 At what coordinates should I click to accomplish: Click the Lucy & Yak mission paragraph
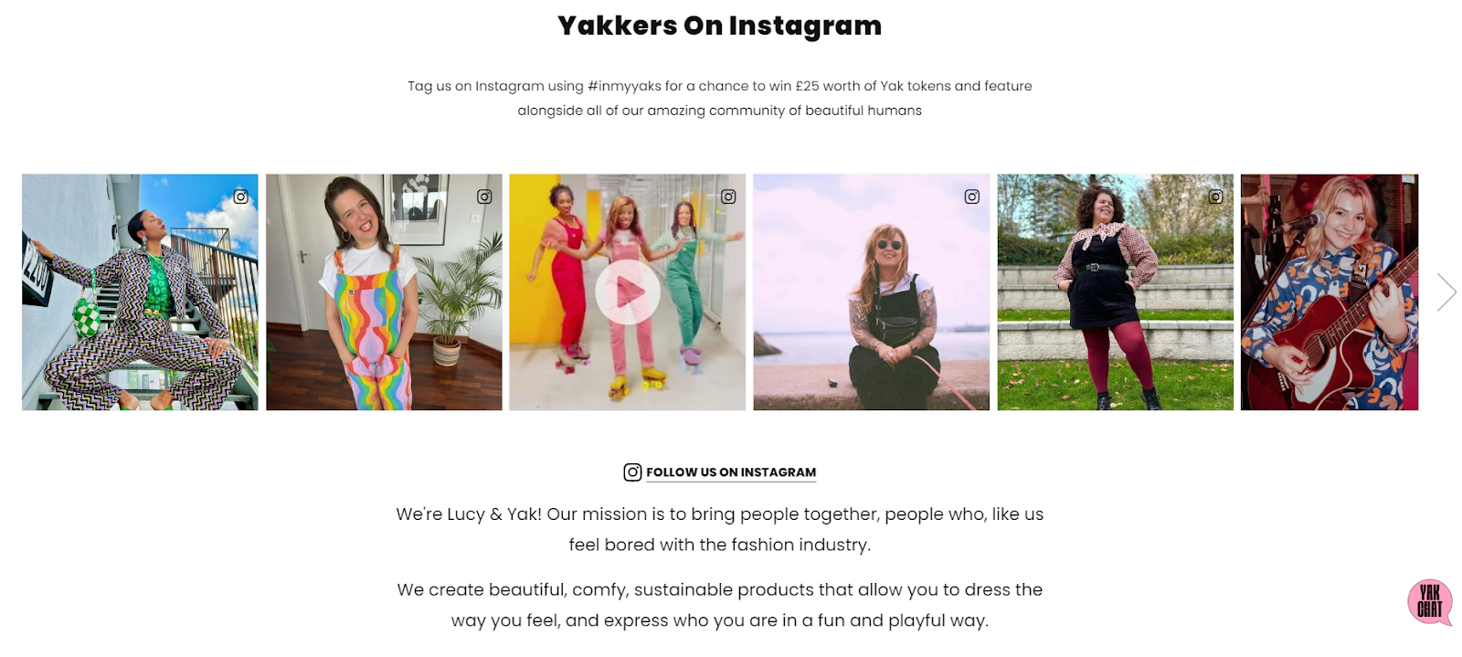coord(720,529)
